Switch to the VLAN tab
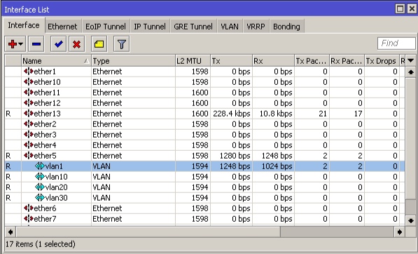The image size is (418, 254). click(230, 27)
